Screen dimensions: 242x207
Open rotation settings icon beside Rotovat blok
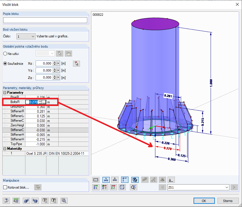[38, 187]
